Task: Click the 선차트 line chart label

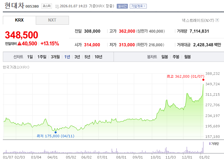Action: pyautogui.click(x=18, y=57)
